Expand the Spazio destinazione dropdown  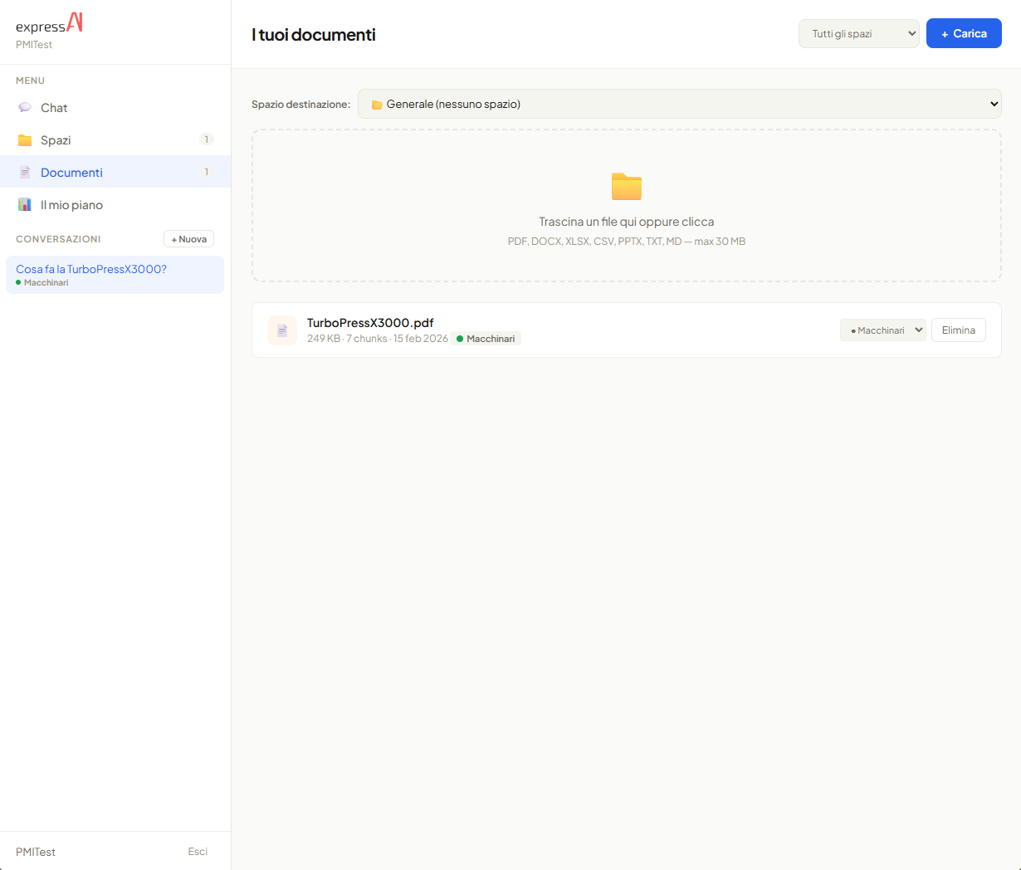(x=679, y=104)
